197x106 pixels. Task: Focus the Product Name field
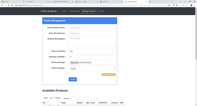(x=92, y=28)
